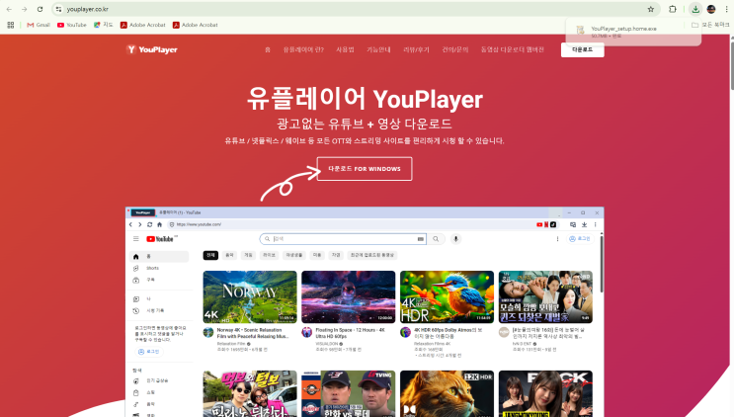The width and height of the screenshot is (734, 417).
Task: Click YouTube shortcut icon in preview toolbar
Action: pos(539,224)
